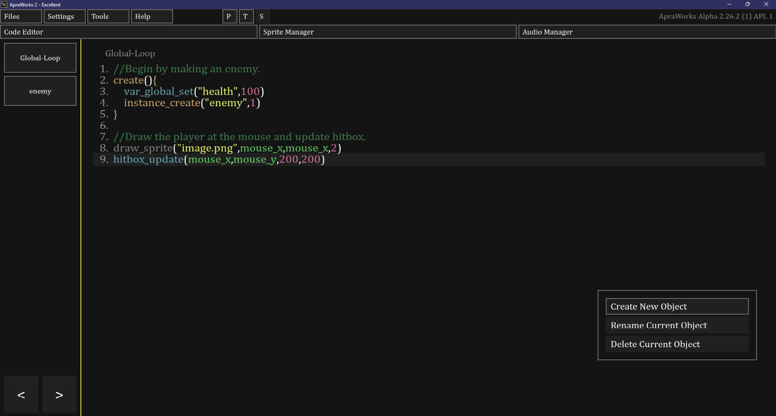Viewport: 776px width, 416px height.
Task: Choose Create New Object
Action: (677, 307)
